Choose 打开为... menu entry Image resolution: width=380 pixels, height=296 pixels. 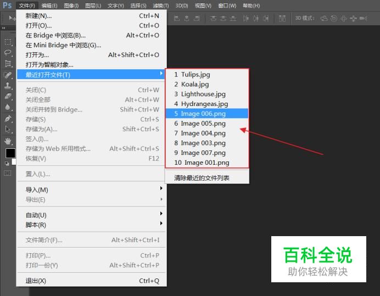click(x=92, y=55)
